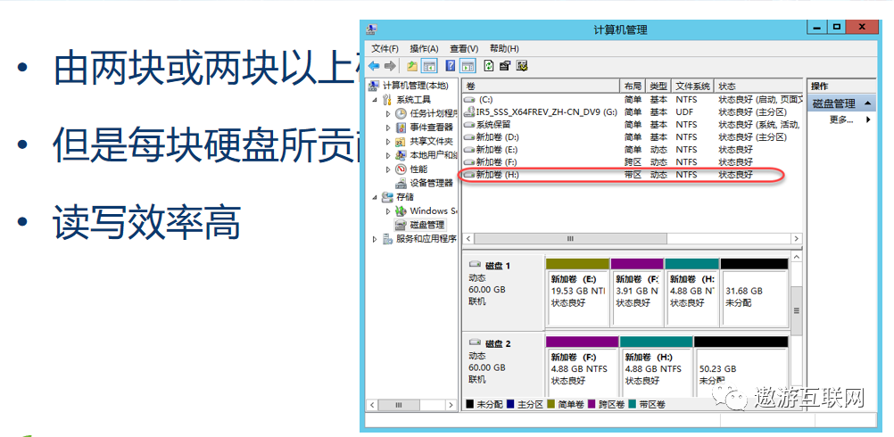Select the 50.23 GB unallocated space on Disk 2
Viewport: 894px width, 437px height.
pos(741,367)
